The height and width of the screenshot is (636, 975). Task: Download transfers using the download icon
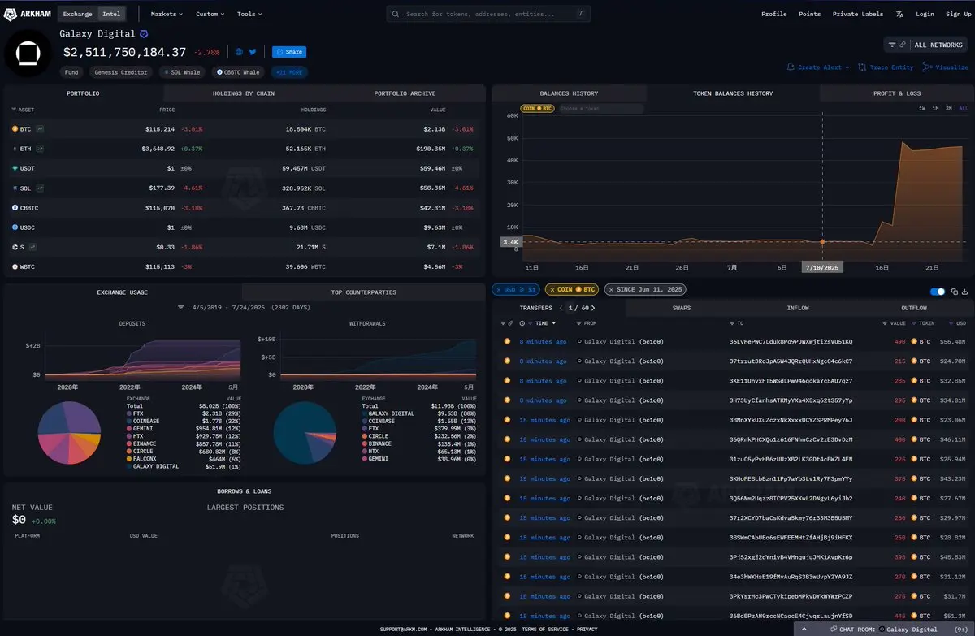coord(965,291)
